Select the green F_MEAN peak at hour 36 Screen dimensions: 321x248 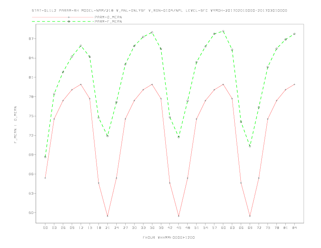click(152, 32)
